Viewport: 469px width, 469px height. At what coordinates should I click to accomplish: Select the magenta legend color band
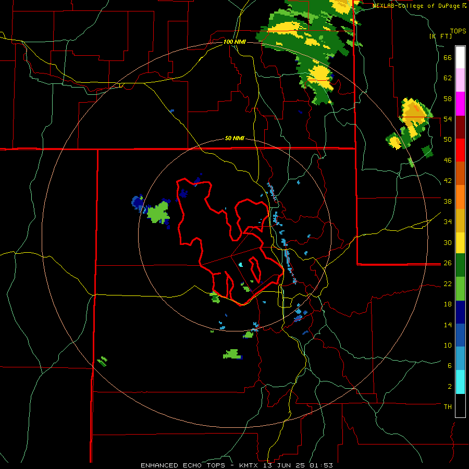[460, 104]
